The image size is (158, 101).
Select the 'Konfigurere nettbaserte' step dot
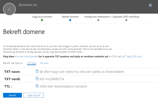(x=98, y=20)
